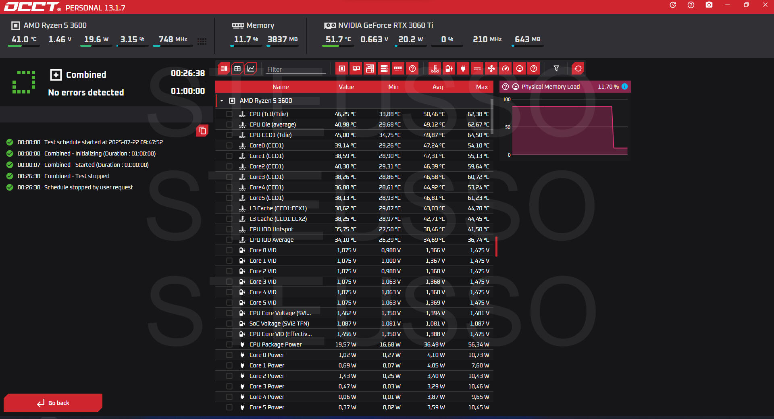This screenshot has height=419, width=774.
Task: Click the Physical Memory Load info button
Action: tap(624, 87)
